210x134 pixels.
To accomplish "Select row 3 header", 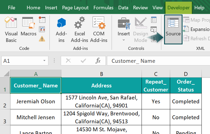I will point(5,117).
